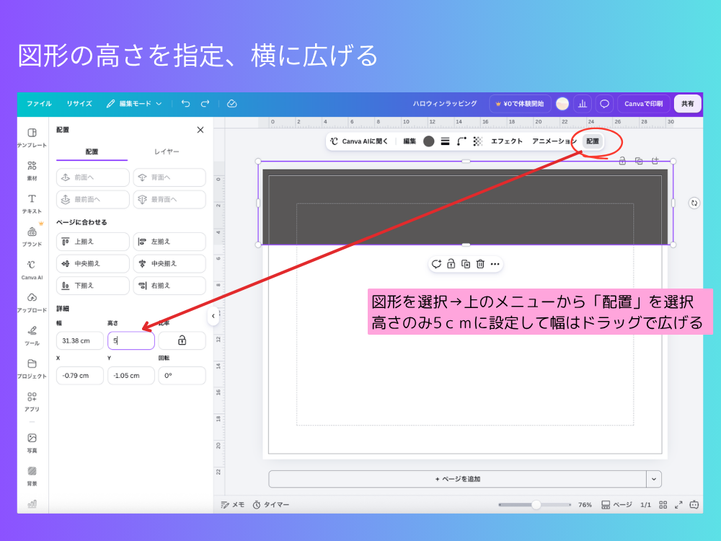Close the 配置 panel
Screen dimensions: 721x541
(200, 130)
